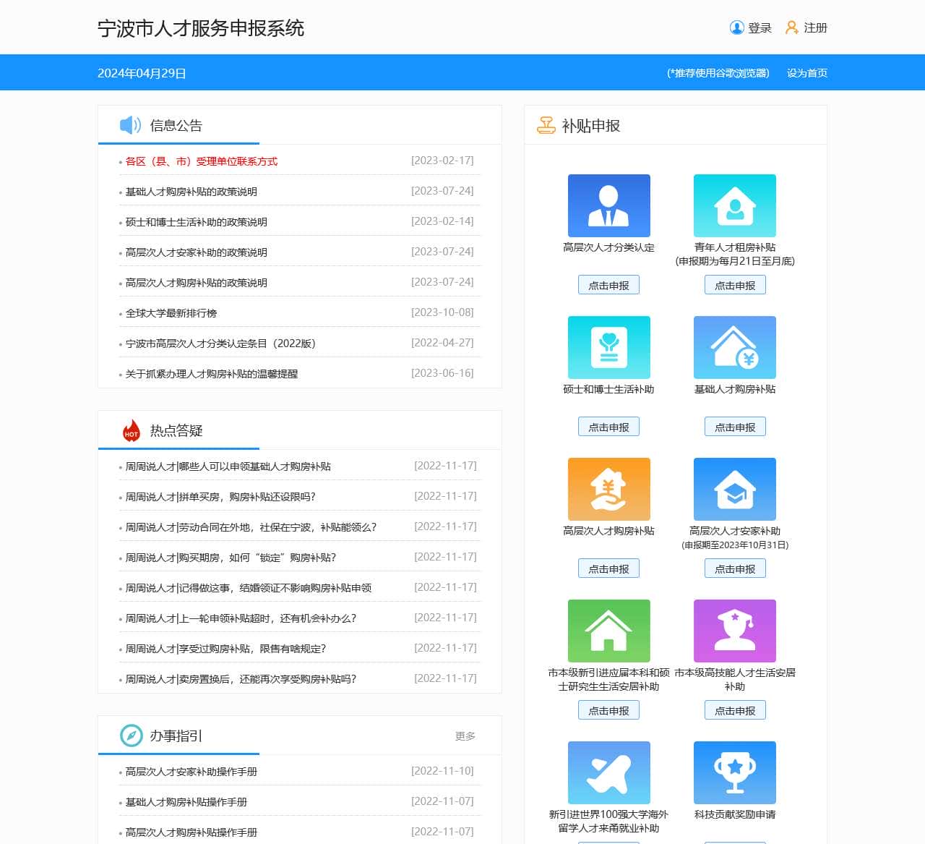Open the orange 高层次人才购房补贴 icon
This screenshot has width=925, height=844.
tap(608, 490)
